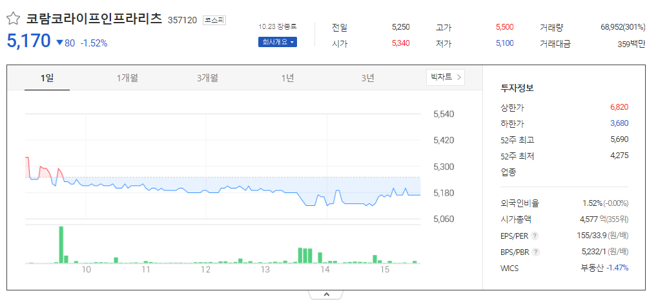The width and height of the screenshot is (658, 304).
Task: Click the current price 5,170
Action: click(x=28, y=41)
